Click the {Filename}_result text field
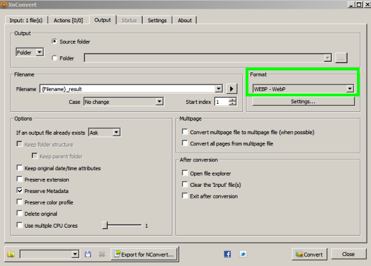371x266 pixels. 128,89
